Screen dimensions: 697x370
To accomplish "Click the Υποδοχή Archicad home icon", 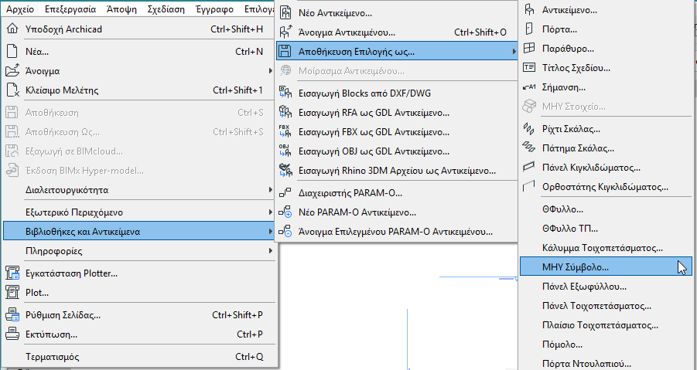I will 12,29.
